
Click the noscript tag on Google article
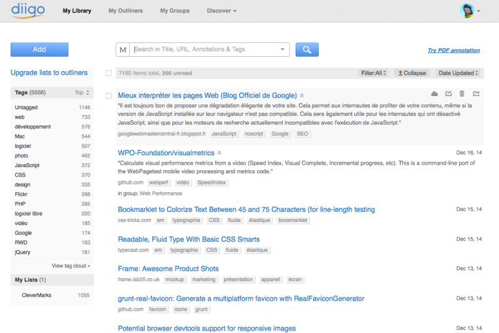pos(254,134)
